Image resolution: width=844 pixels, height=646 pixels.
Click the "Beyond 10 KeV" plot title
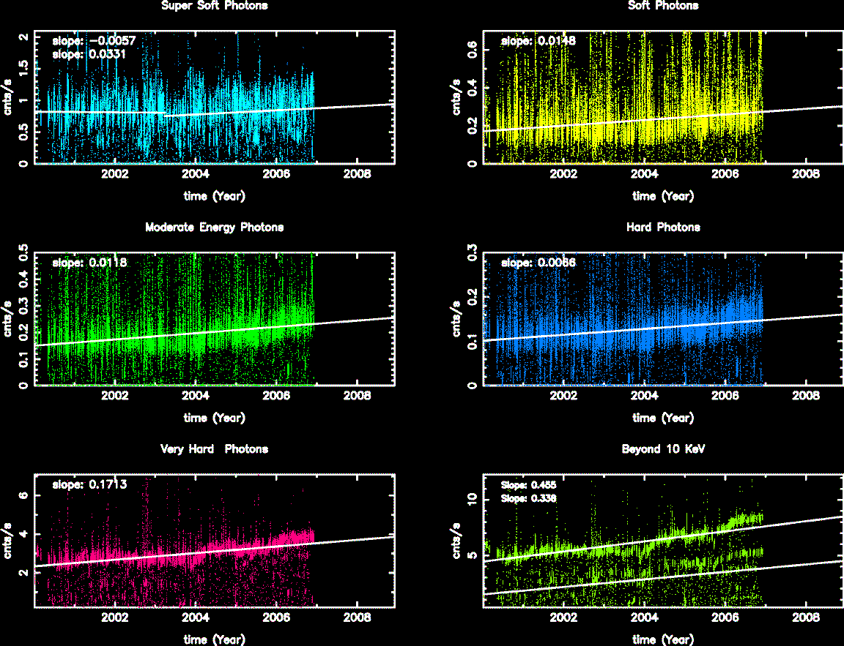click(x=663, y=449)
